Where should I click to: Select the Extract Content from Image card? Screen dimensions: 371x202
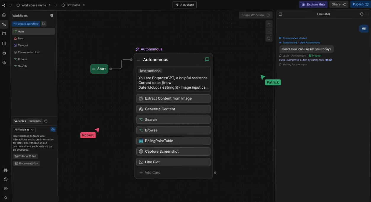click(x=173, y=98)
